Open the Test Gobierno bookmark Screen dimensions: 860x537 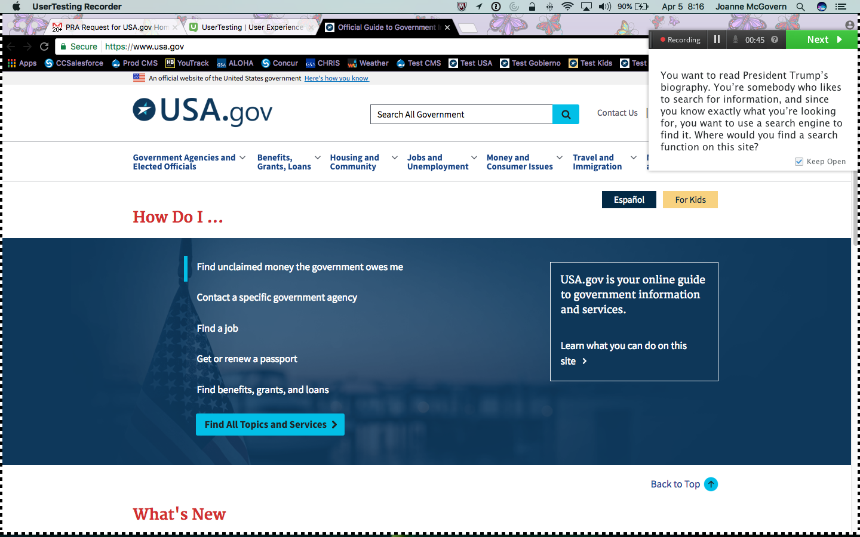(x=530, y=63)
